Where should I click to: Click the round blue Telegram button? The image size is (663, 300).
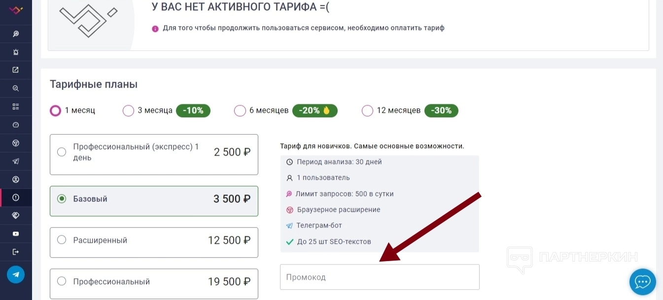point(16,274)
